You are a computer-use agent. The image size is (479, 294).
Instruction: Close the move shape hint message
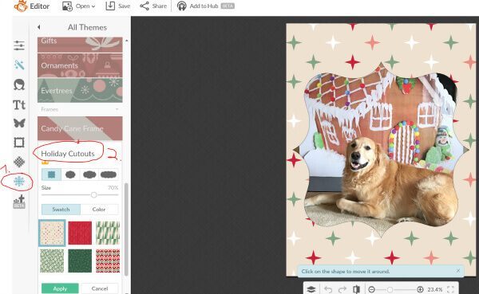coord(458,271)
